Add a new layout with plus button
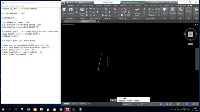This screenshot has height=112, width=200. point(89,104)
